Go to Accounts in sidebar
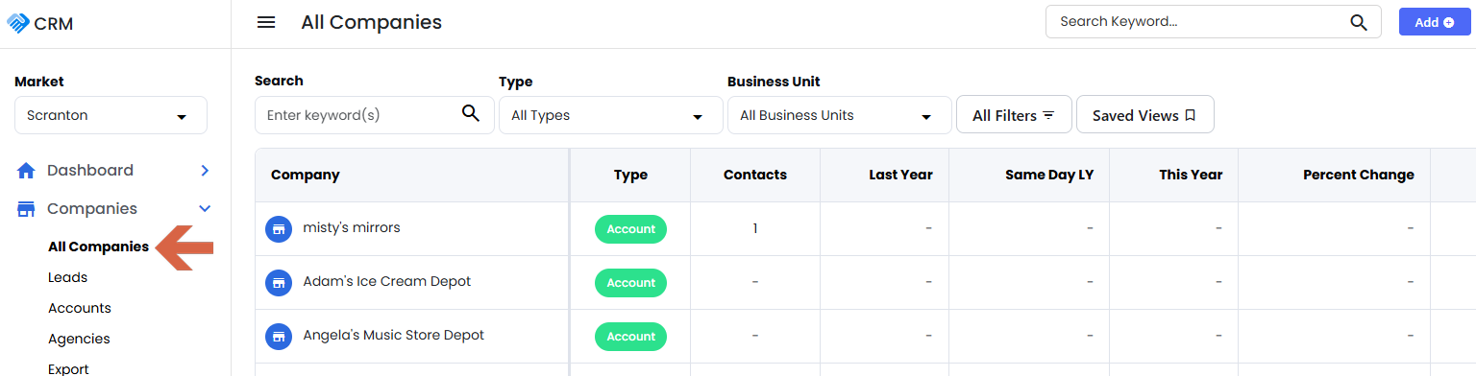Screen dimensions: 1476x376 (x=80, y=308)
